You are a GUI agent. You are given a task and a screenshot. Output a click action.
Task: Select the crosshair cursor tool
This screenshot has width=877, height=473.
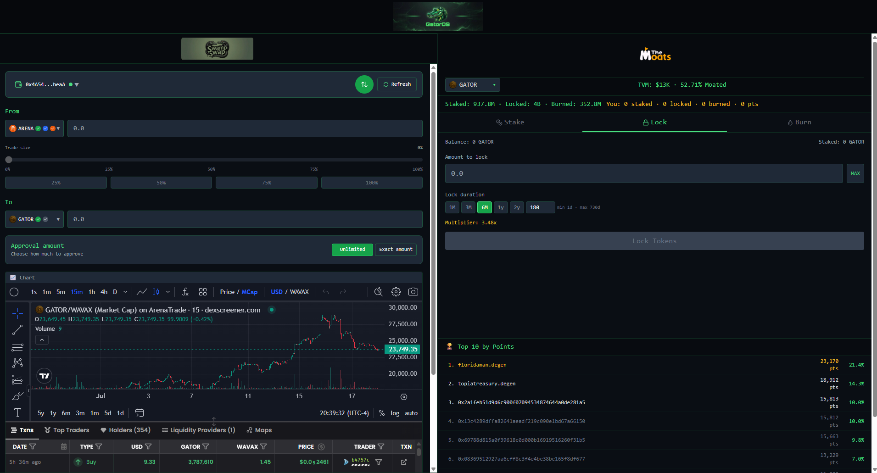point(17,313)
